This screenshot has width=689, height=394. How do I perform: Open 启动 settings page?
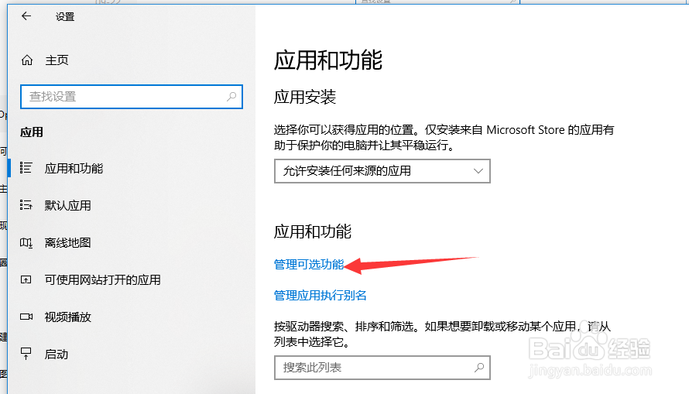(57, 354)
